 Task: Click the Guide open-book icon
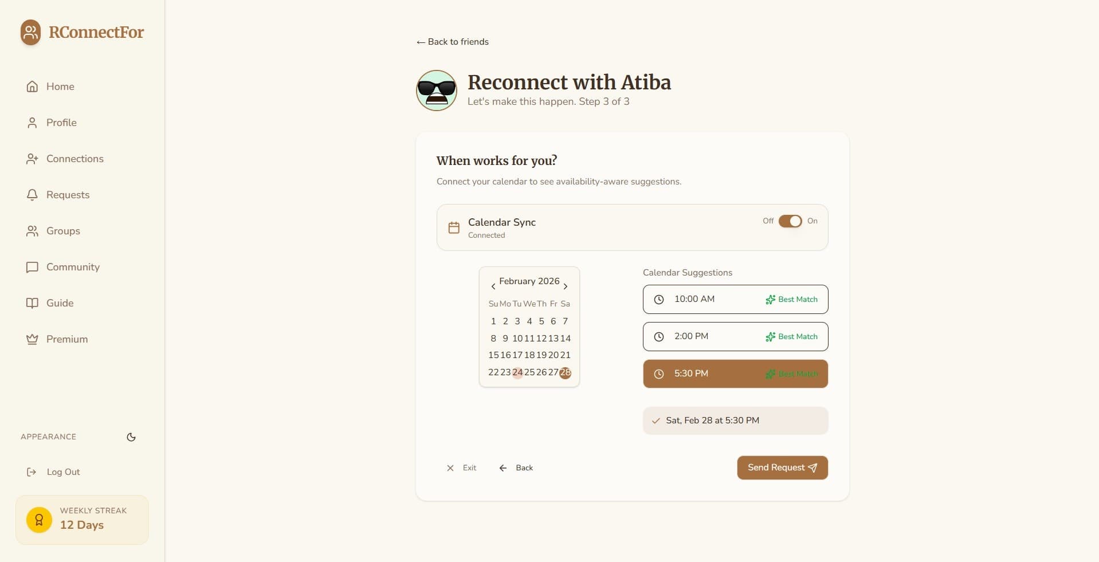tap(32, 303)
